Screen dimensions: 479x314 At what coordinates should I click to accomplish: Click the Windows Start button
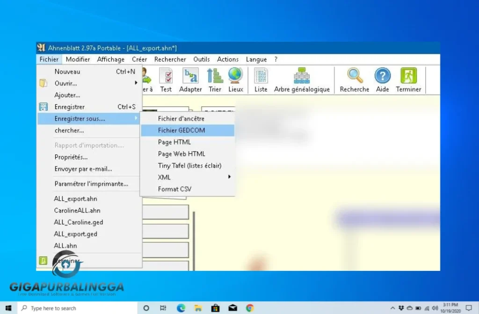pos(8,308)
